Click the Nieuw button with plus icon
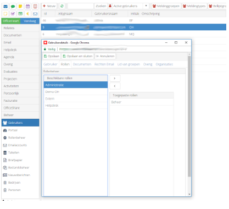 tap(49, 6)
